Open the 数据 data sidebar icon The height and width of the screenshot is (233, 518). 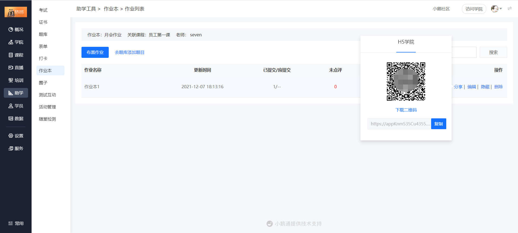point(16,118)
